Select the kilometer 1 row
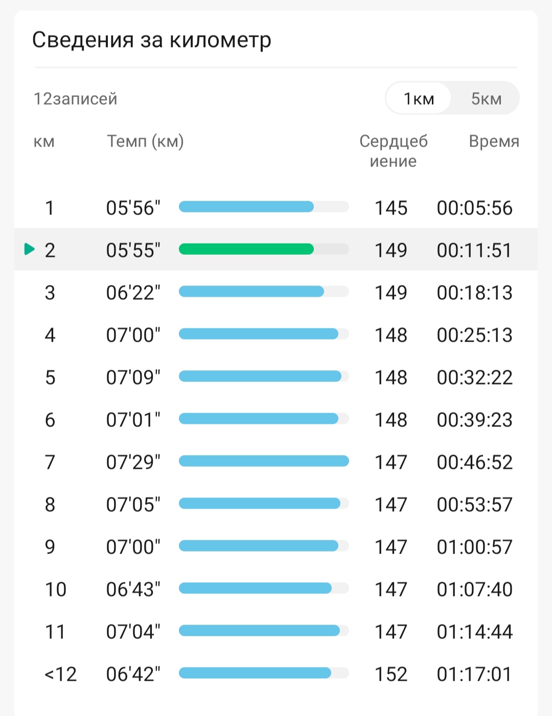 point(276,207)
